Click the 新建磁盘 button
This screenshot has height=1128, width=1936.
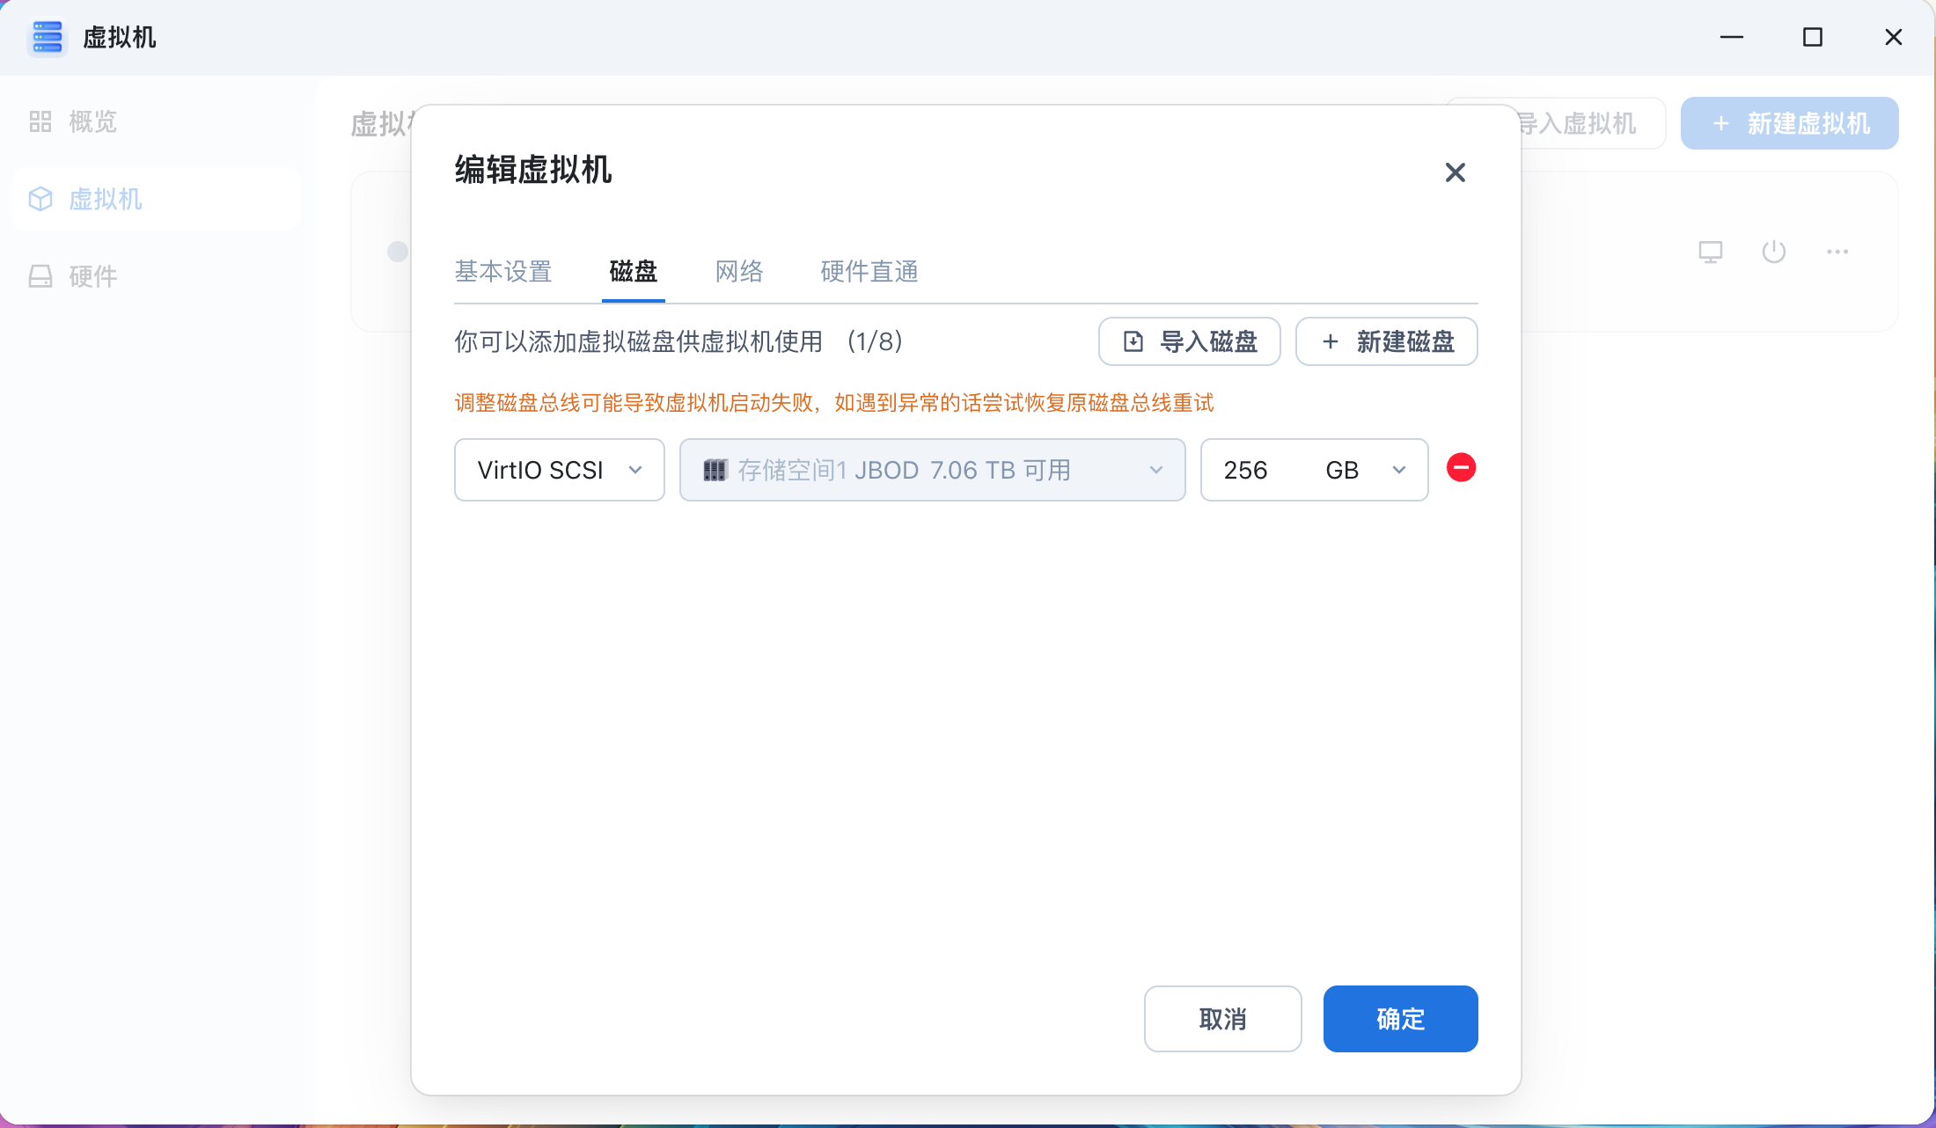click(1386, 341)
